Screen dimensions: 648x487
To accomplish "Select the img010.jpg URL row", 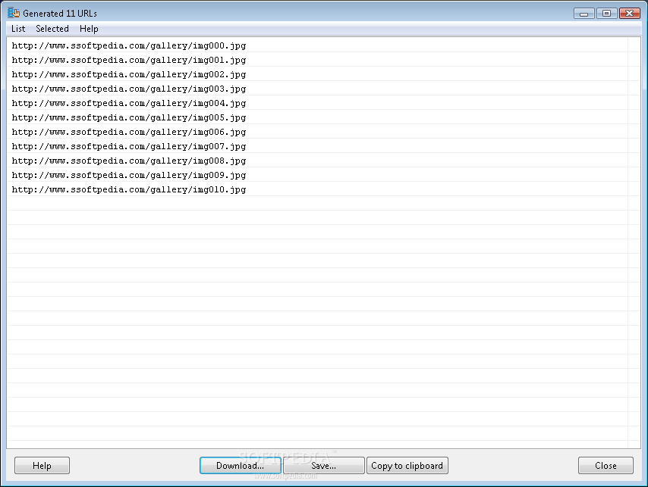I will pyautogui.click(x=317, y=189).
